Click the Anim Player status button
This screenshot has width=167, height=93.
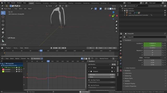[x=85, y=92]
